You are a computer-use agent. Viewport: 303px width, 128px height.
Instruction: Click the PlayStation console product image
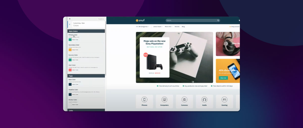point(155,62)
